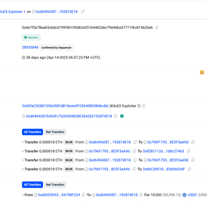The width and height of the screenshot is (207, 202).
Task: Open 0xd649A087 recipient link in USDC row
Action: [116, 195]
